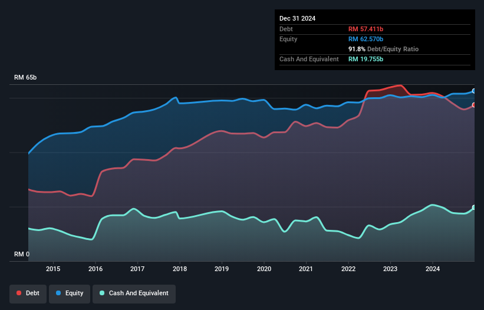
Task: Click the RM 57.411b debt value
Action: [x=366, y=29]
